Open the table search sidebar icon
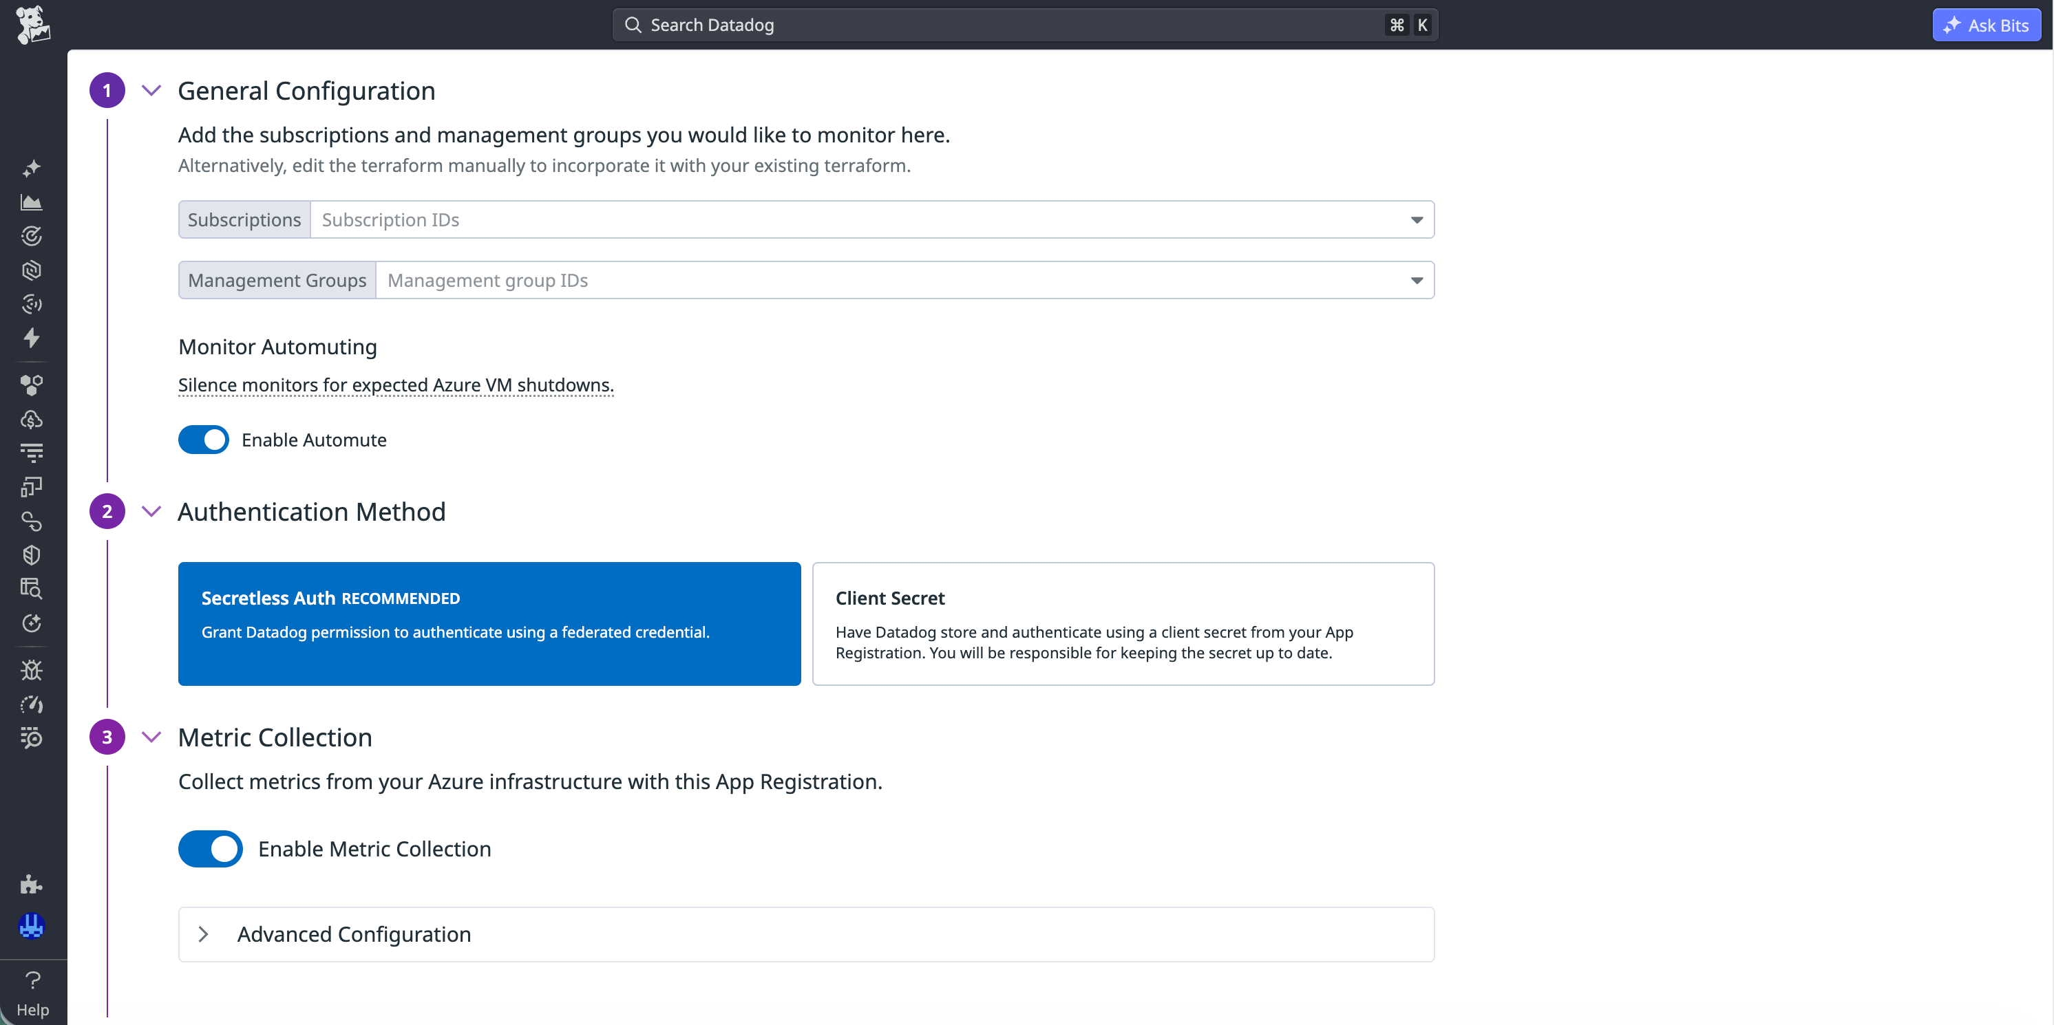Image resolution: width=2054 pixels, height=1025 pixels. click(32, 589)
